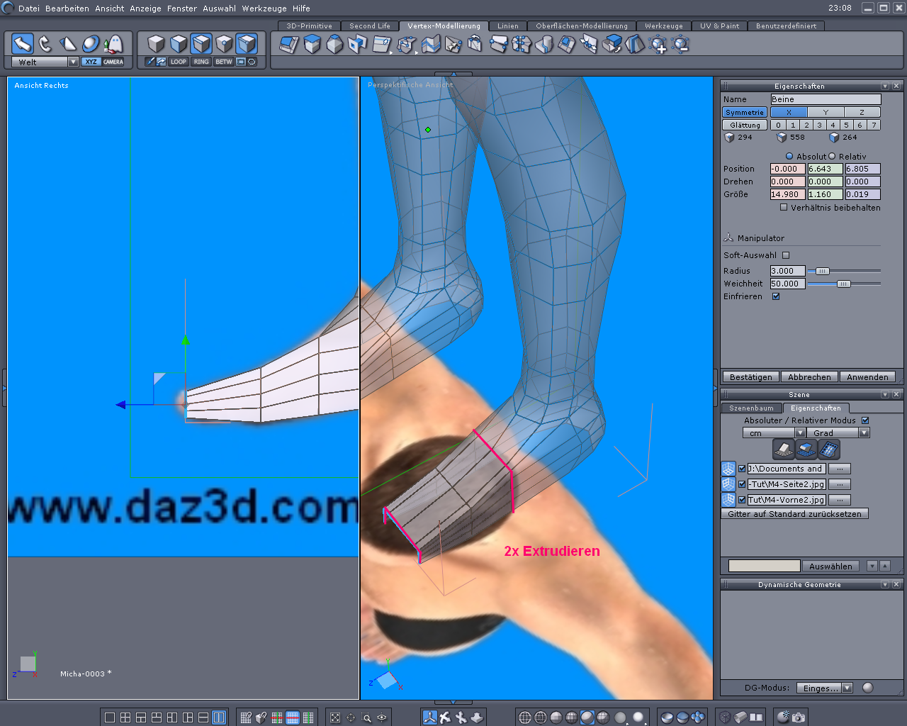Uncheck the Einfrieren checkbox

[x=776, y=296]
